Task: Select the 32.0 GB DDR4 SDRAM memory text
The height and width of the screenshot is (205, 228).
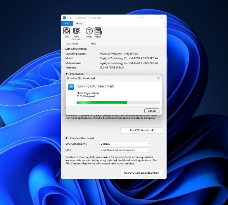Action: coord(112,67)
